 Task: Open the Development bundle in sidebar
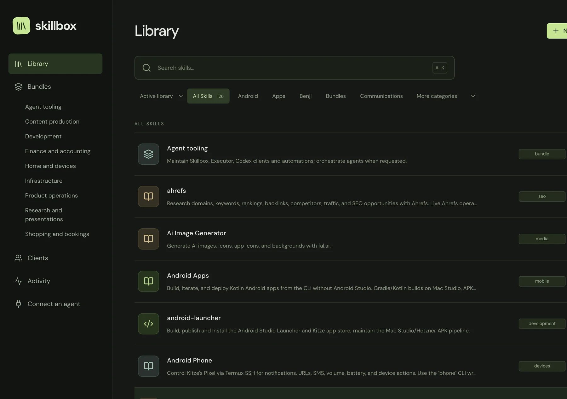(43, 137)
